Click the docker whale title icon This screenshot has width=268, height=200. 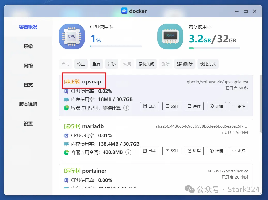click(x=124, y=11)
